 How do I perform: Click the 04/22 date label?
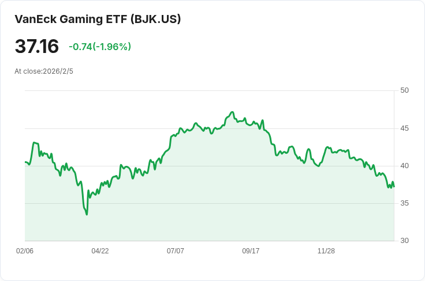click(100, 251)
